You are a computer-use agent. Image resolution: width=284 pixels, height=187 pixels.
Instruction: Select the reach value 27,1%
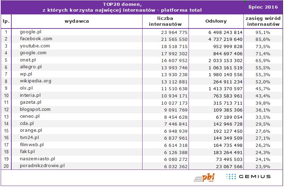point(263,139)
